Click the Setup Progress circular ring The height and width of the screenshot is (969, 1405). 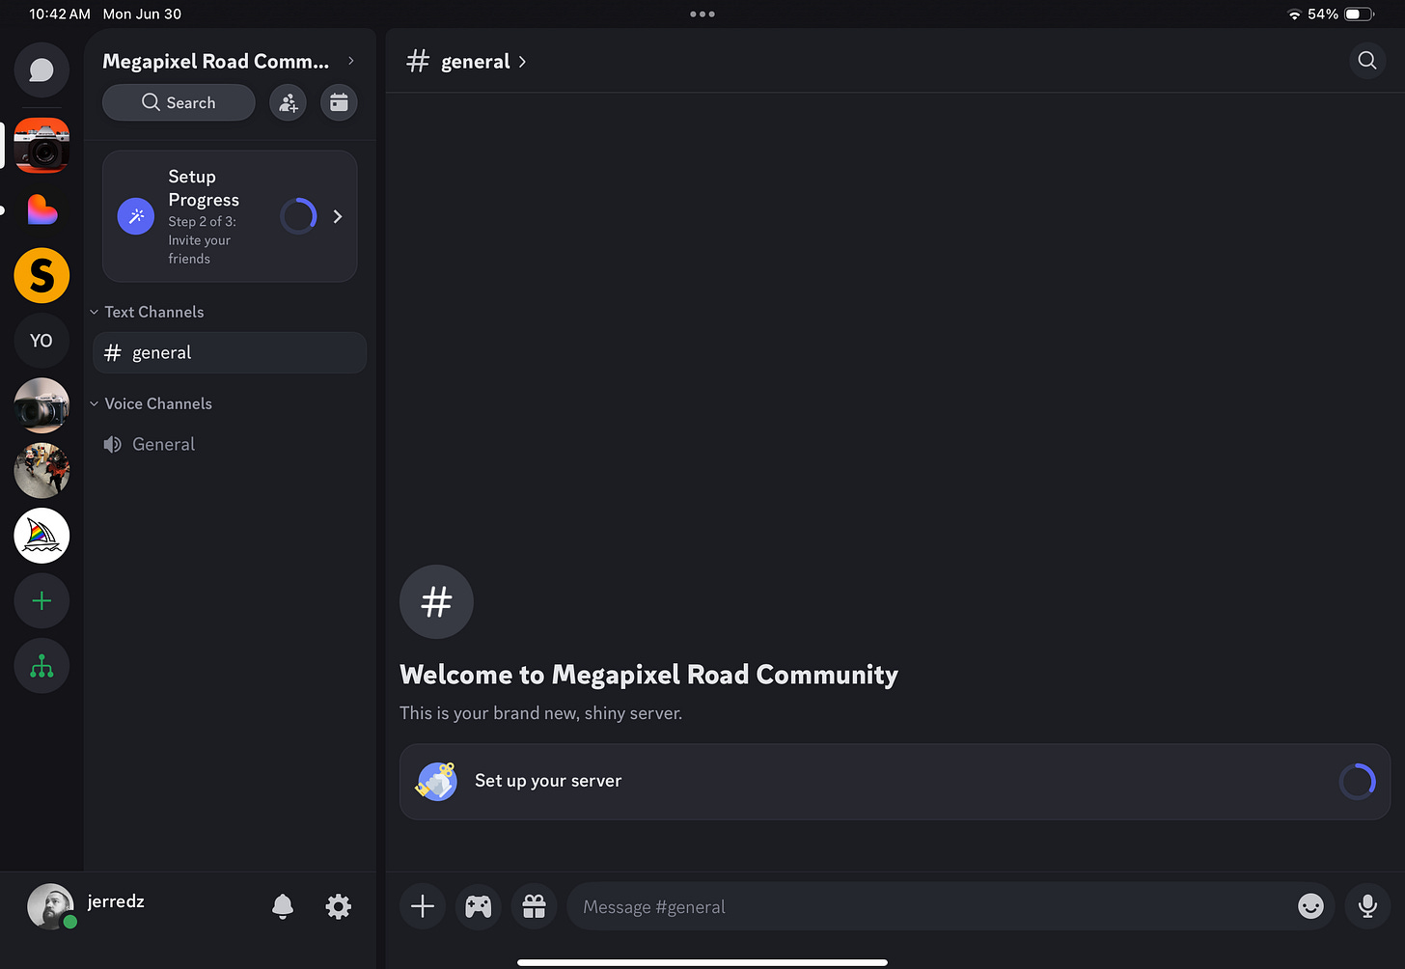click(x=298, y=216)
